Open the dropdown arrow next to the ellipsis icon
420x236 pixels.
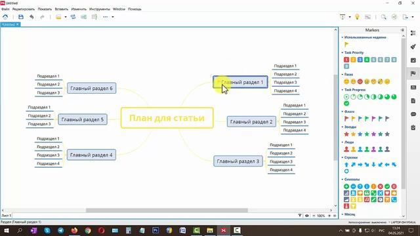click(x=113, y=17)
